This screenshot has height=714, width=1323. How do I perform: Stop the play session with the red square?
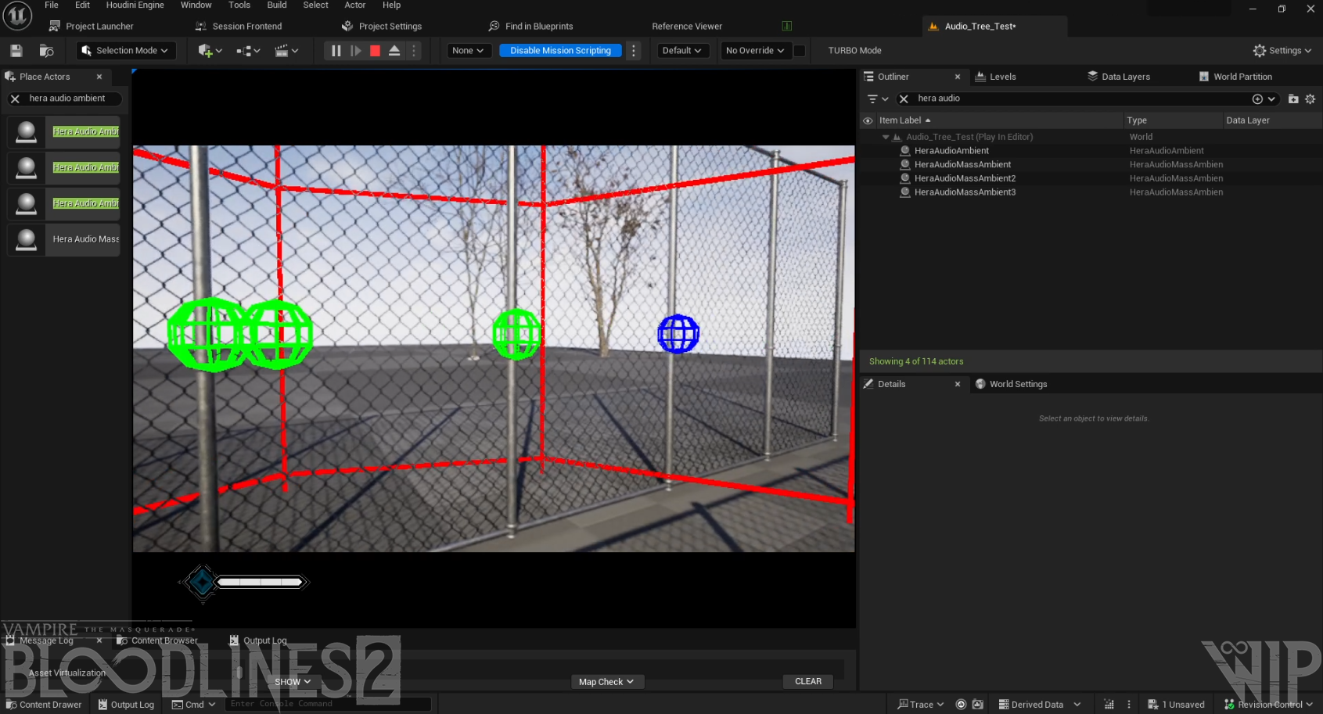click(375, 51)
